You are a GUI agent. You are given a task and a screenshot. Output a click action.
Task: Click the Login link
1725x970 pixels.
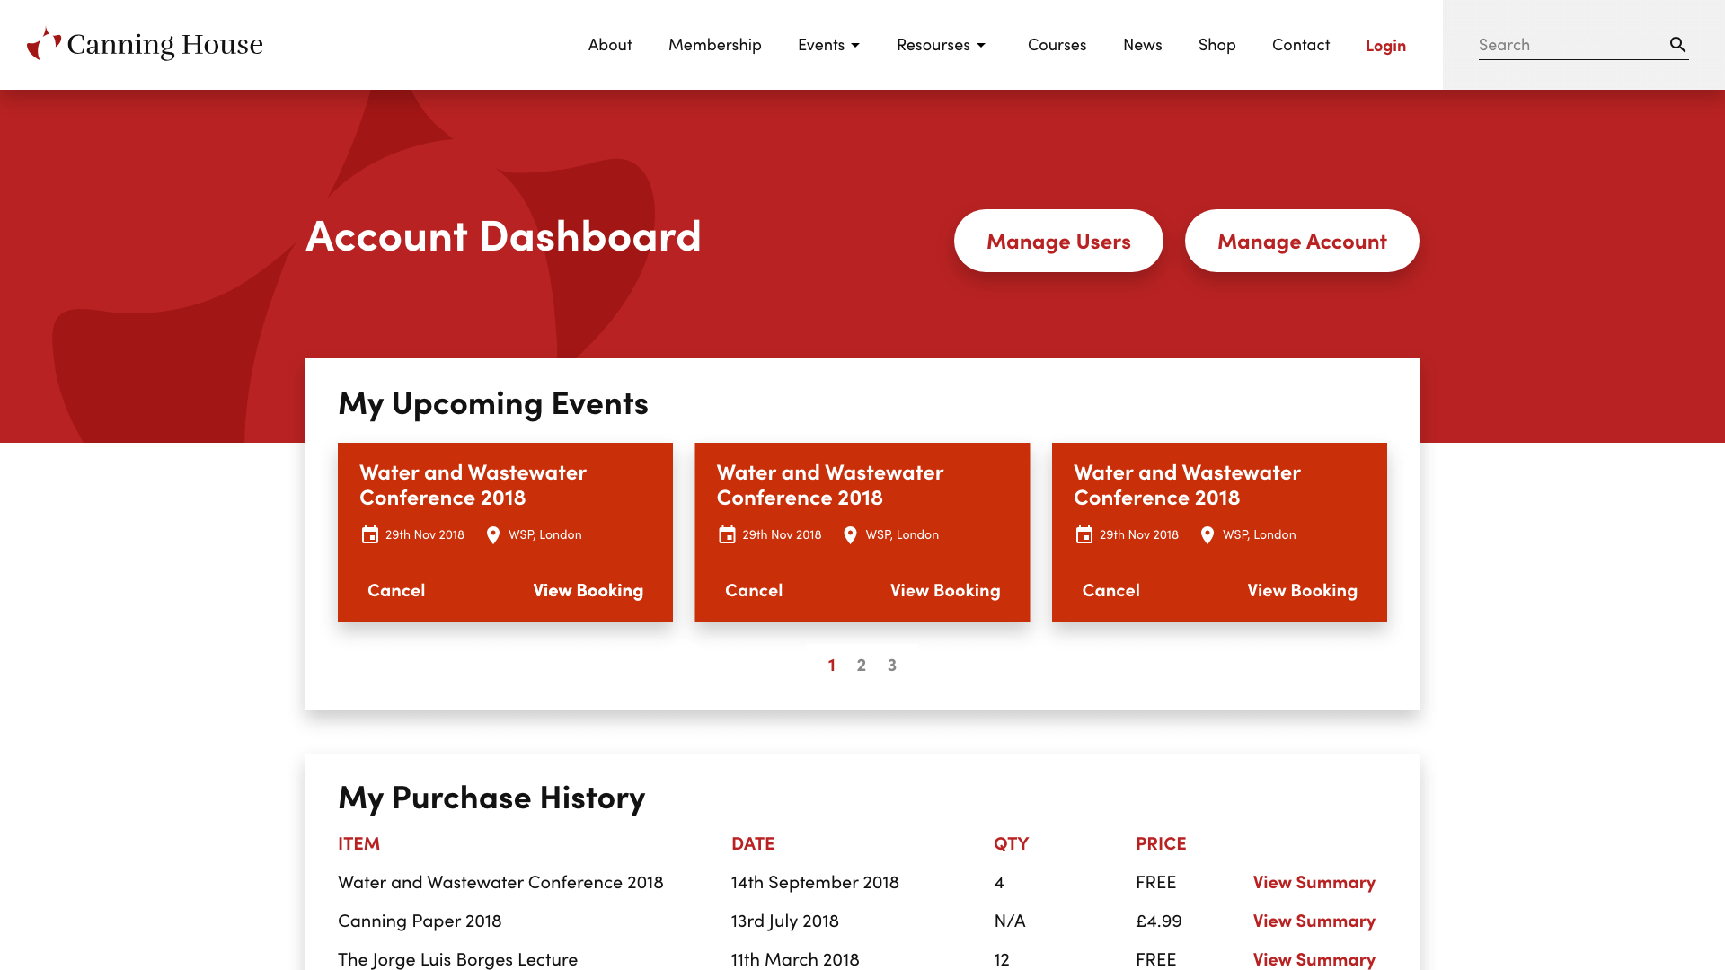[1385, 46]
